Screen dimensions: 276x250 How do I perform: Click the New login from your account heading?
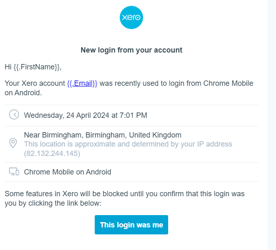[131, 50]
